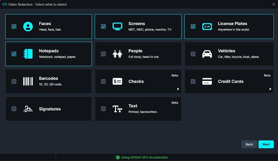278x161 pixels.
Task: Click 'Using NVIDIA GPU Acceleration' status text
Action: (x=144, y=157)
